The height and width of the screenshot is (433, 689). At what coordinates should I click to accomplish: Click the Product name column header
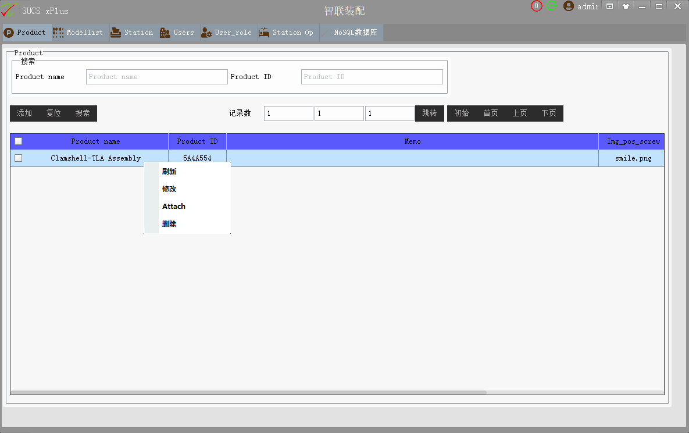(x=95, y=141)
